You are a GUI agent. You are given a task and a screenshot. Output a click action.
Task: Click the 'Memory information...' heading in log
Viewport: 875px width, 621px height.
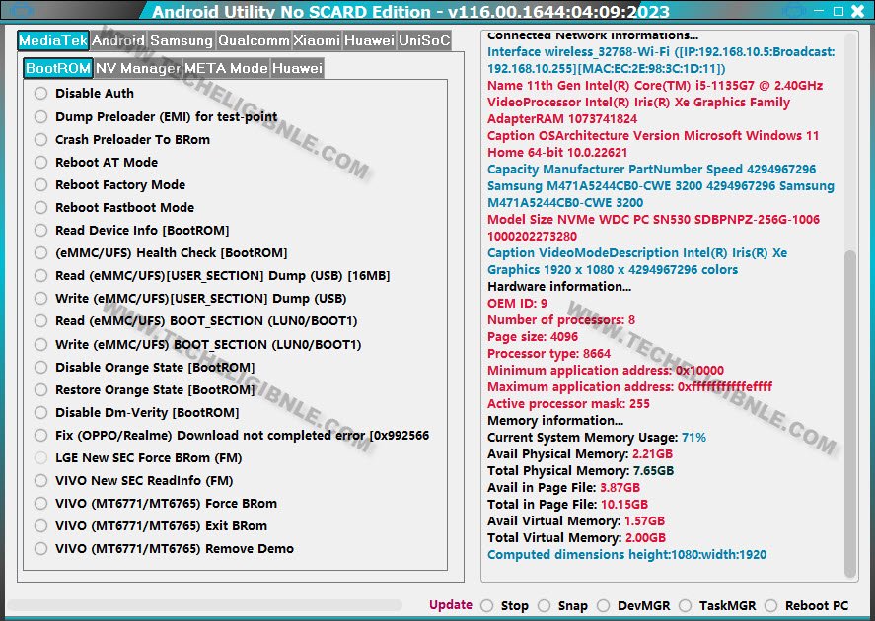555,420
